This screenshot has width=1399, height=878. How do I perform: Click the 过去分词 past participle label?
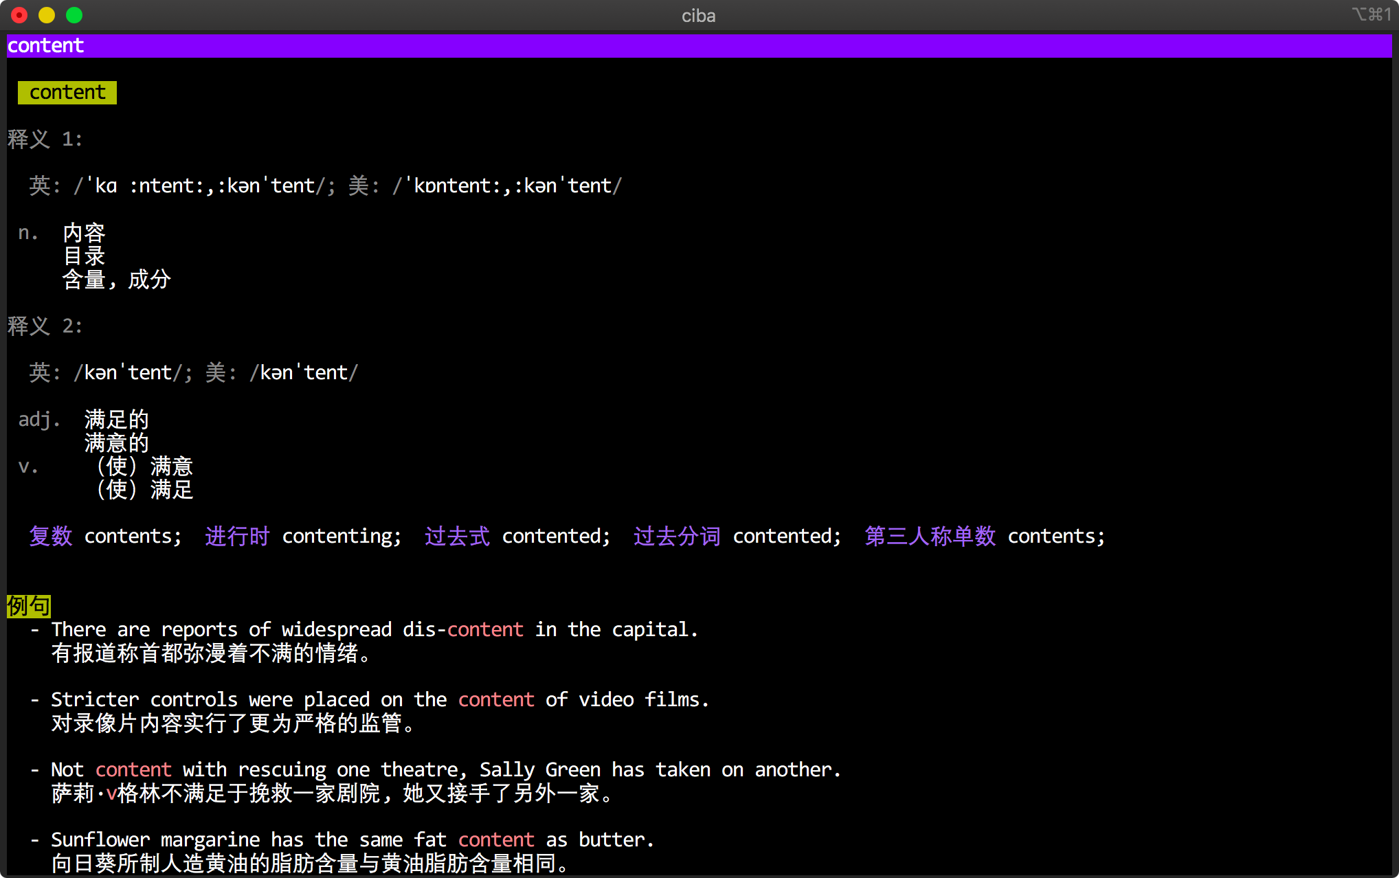[x=677, y=537]
